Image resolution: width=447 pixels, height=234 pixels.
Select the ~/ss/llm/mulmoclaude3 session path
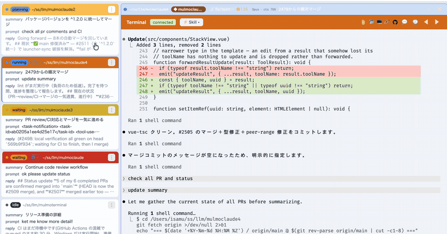click(51, 110)
